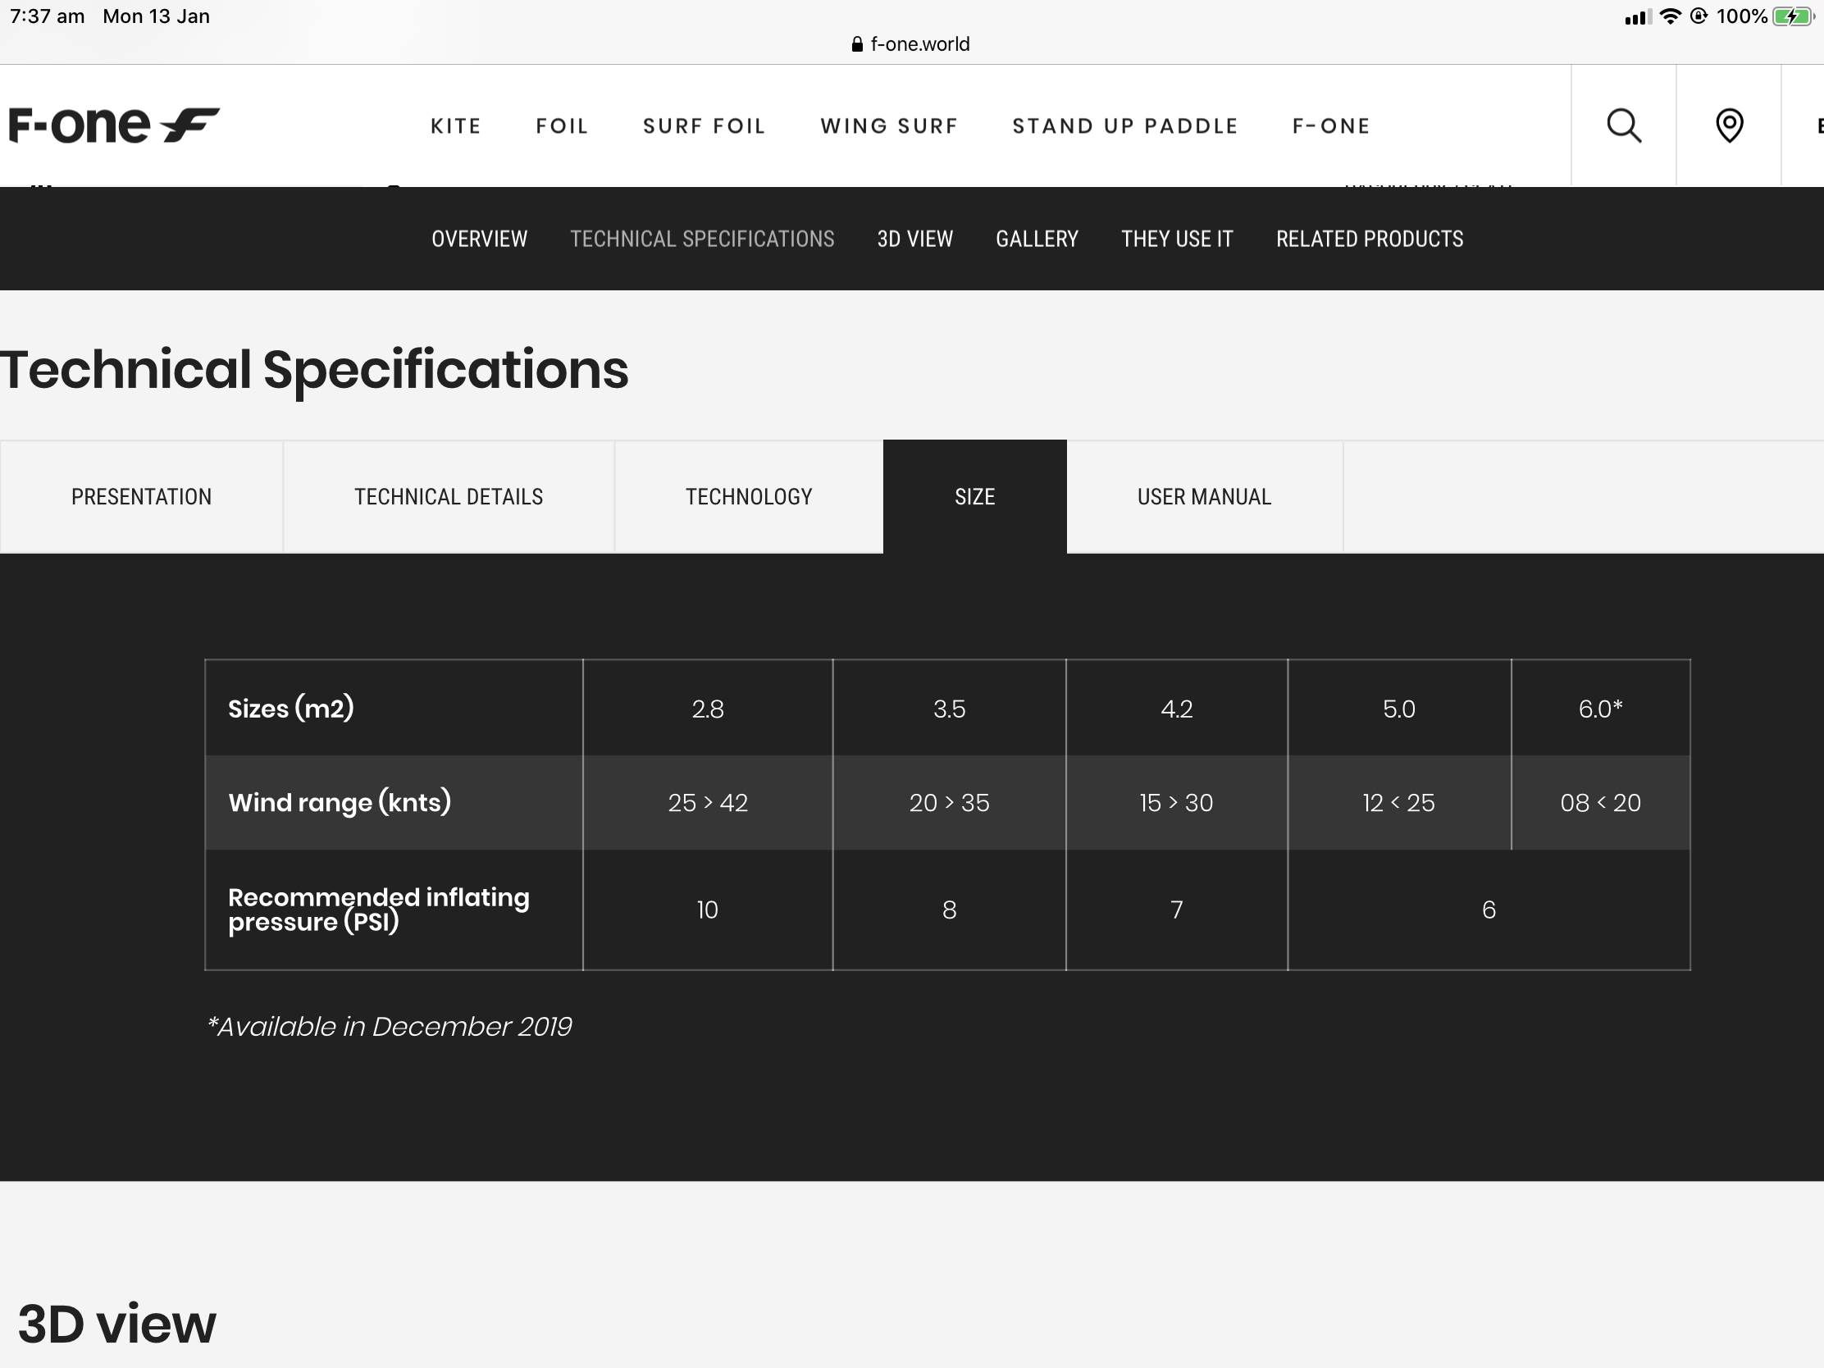The width and height of the screenshot is (1824, 1368).
Task: Open the SURF FOIL menu
Action: tap(705, 126)
